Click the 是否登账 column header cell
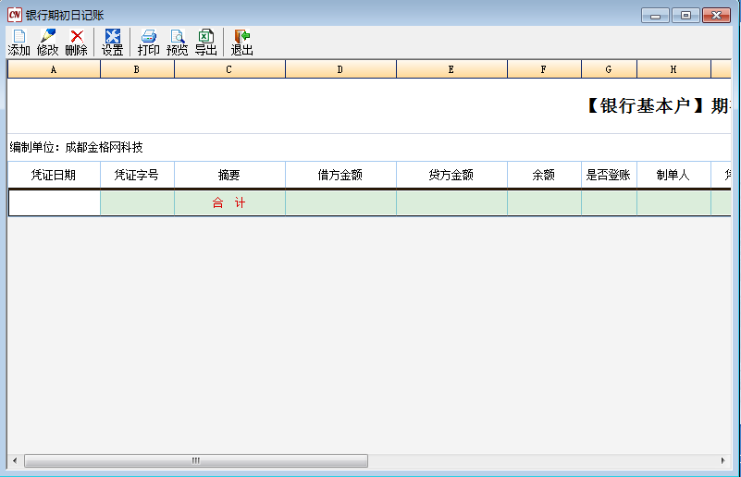741x477 pixels. [x=609, y=175]
